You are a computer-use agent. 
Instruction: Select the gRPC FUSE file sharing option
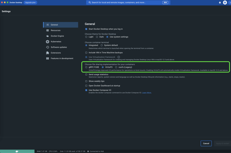tap(86, 67)
